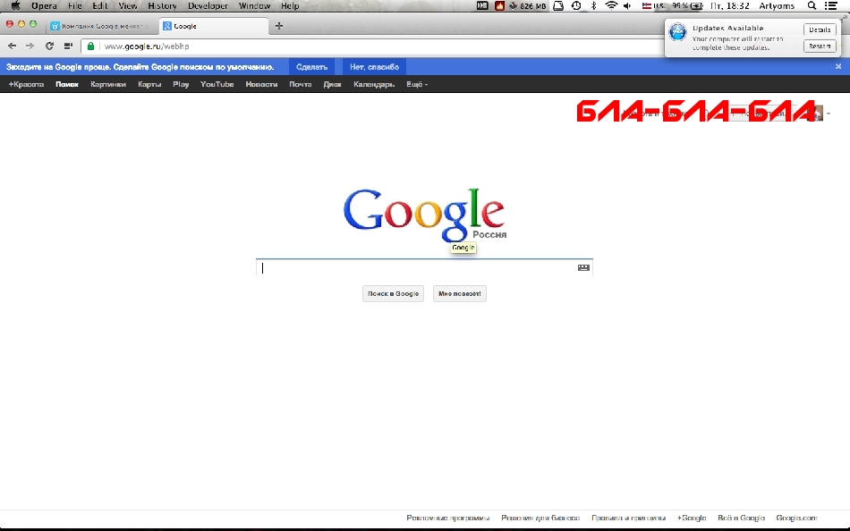The image size is (850, 531).
Task: Open the Edit menu
Action: (99, 6)
